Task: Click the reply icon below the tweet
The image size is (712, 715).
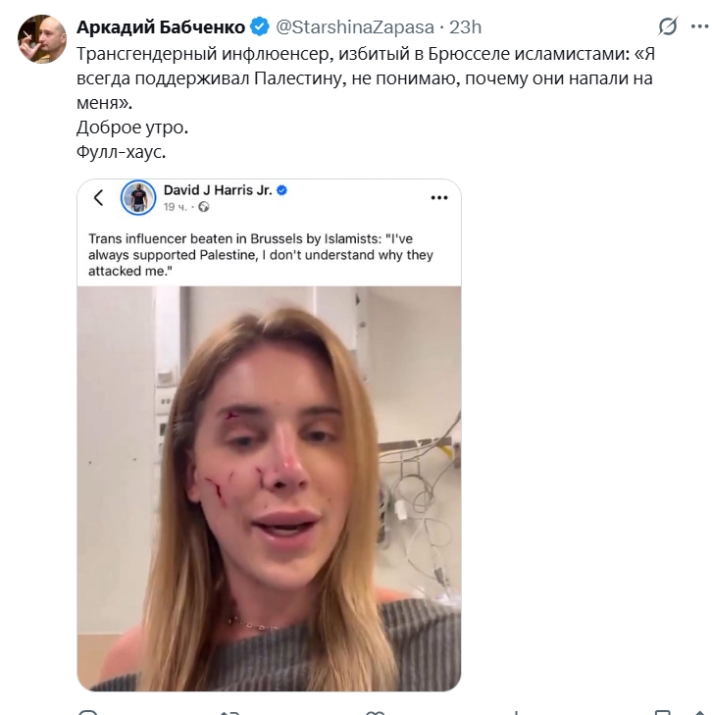Action: (x=86, y=711)
